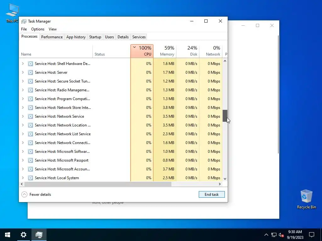Click the background window's vertical scrollbar
The image size is (322, 241).
tap(278, 94)
